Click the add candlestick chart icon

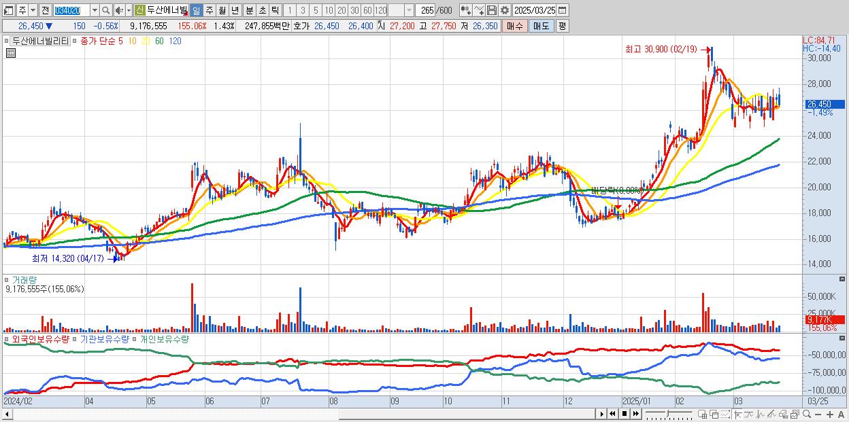point(466,10)
